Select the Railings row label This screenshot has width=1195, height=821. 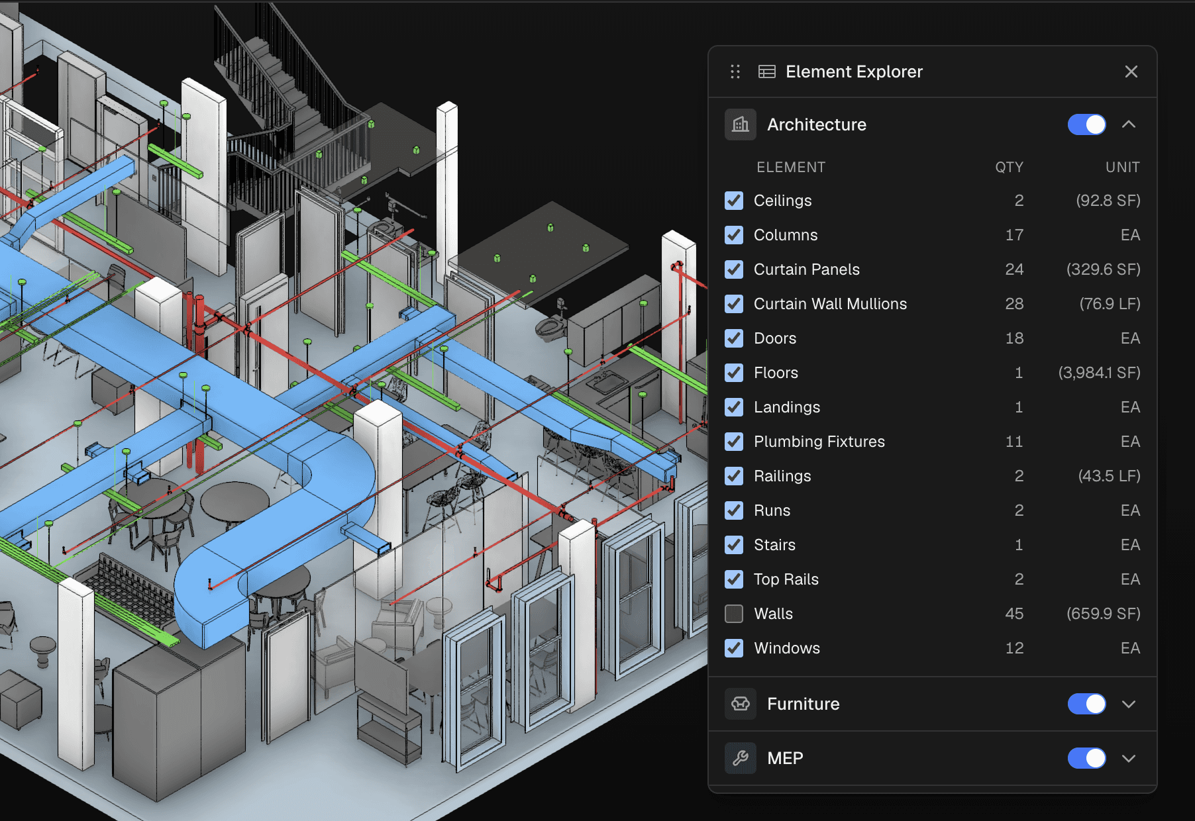click(x=782, y=476)
